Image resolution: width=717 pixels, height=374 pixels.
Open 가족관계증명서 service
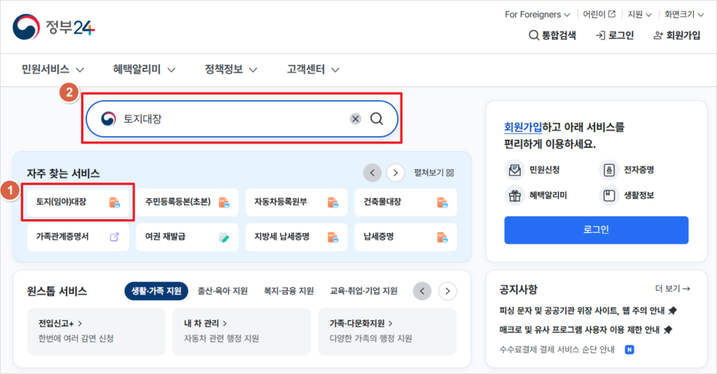(78, 237)
